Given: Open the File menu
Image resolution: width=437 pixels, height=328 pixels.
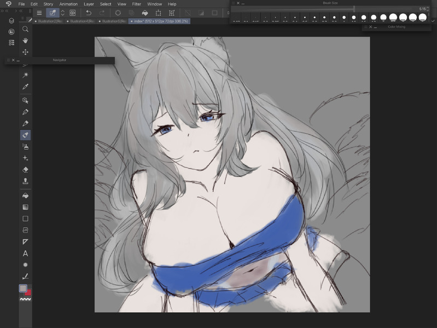Looking at the screenshot, I should click(21, 4).
